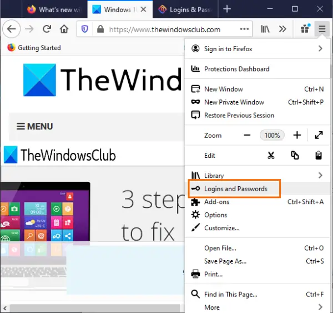Open the site MENU hamburger button
The height and width of the screenshot is (313, 333).
click(x=34, y=126)
